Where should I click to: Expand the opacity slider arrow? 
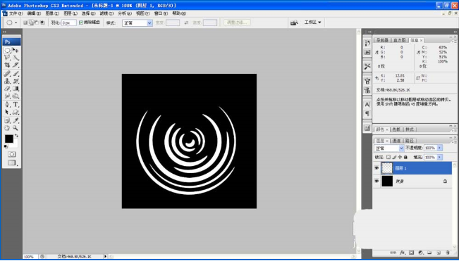[439, 148]
